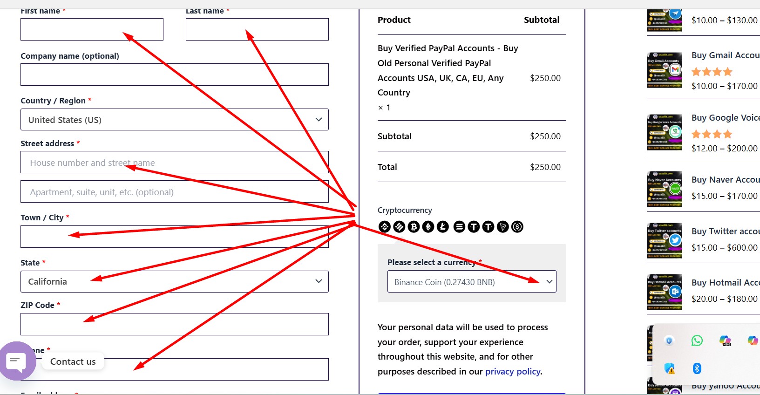Open the currency selector showing Binance Coin

coord(471,281)
